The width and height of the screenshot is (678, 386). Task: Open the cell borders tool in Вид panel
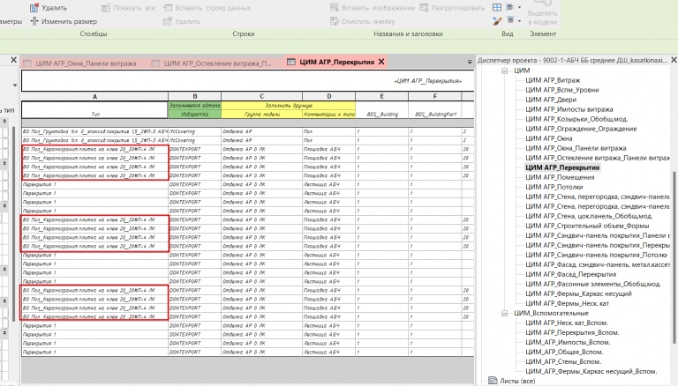pyautogui.click(x=497, y=7)
